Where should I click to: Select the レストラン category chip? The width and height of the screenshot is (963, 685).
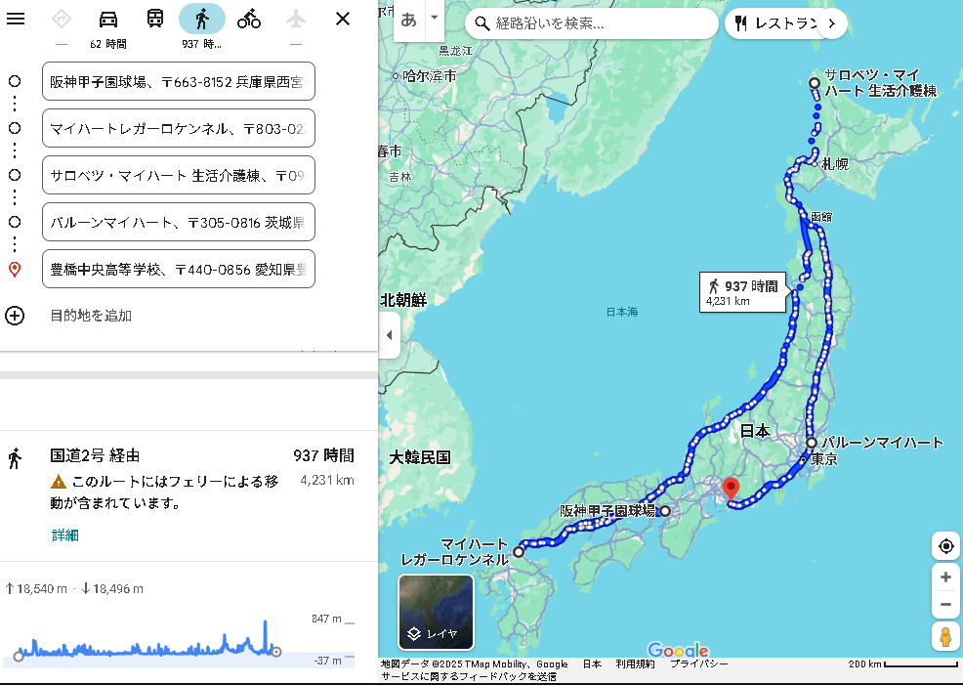click(x=778, y=23)
